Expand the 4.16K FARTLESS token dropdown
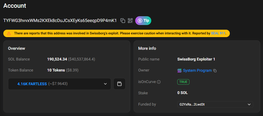This screenshot has height=116, width=263. 59,84
